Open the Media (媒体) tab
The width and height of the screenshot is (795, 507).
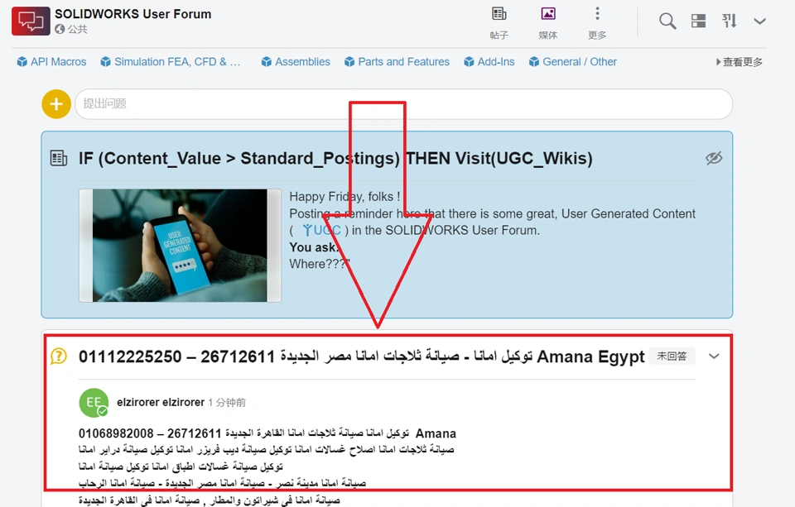548,23
